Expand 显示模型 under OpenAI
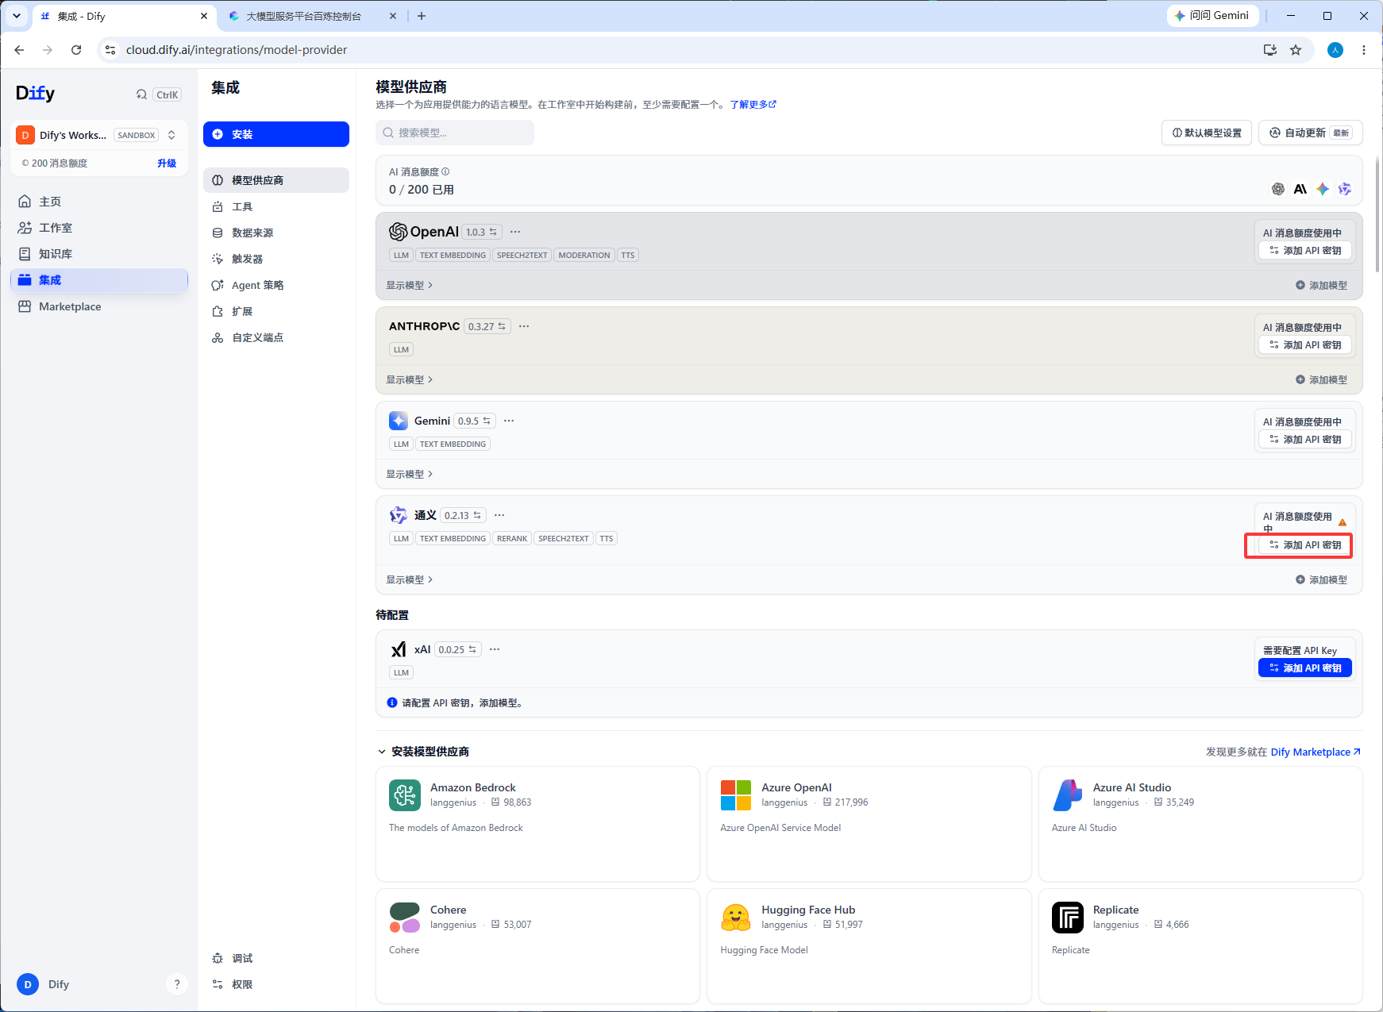 pos(410,285)
